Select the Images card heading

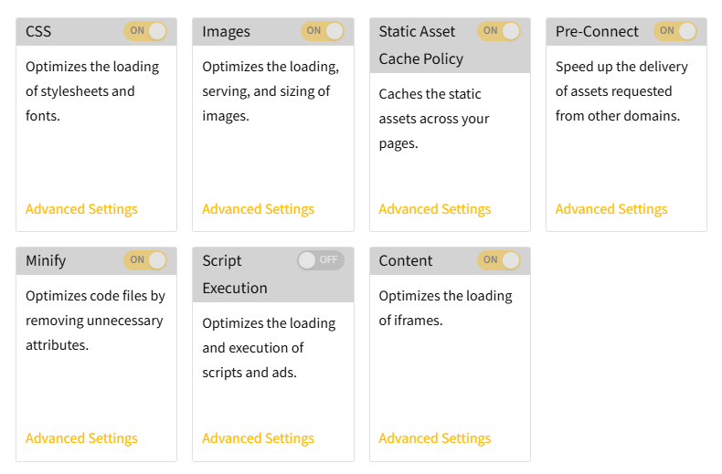226,32
